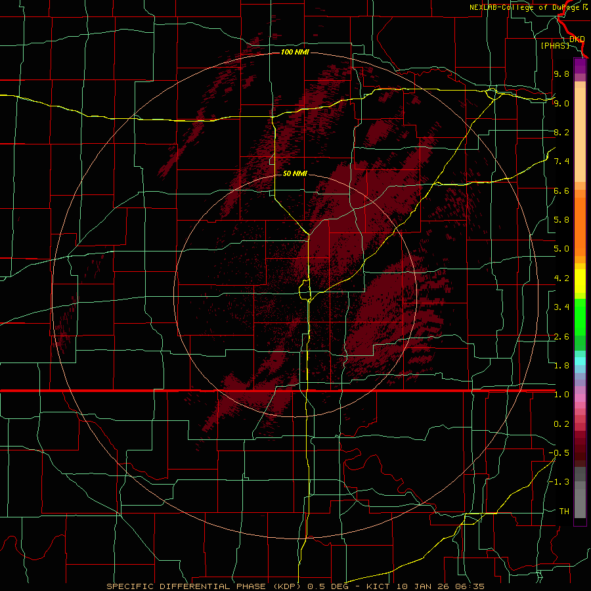
Task: Click the 4.2 value on the color scale
Action: pos(561,278)
